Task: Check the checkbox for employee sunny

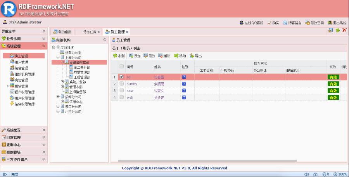Action: pyautogui.click(x=121, y=83)
